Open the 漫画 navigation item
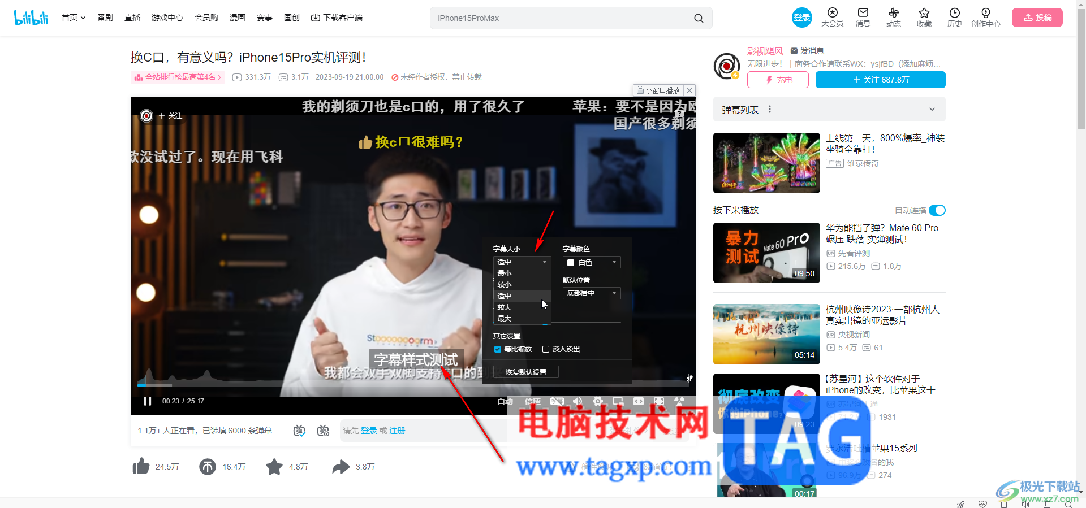Viewport: 1086px width, 508px height. 238,18
